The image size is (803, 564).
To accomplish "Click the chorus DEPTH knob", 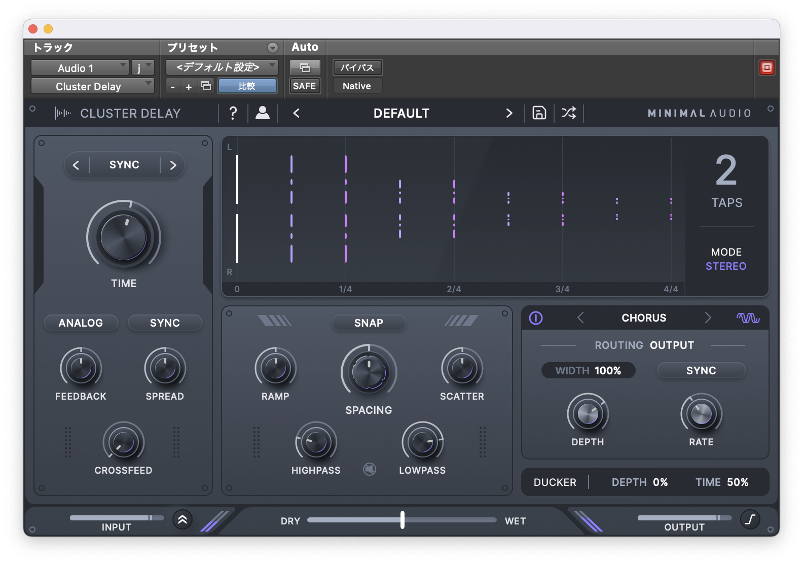I will coord(588,414).
